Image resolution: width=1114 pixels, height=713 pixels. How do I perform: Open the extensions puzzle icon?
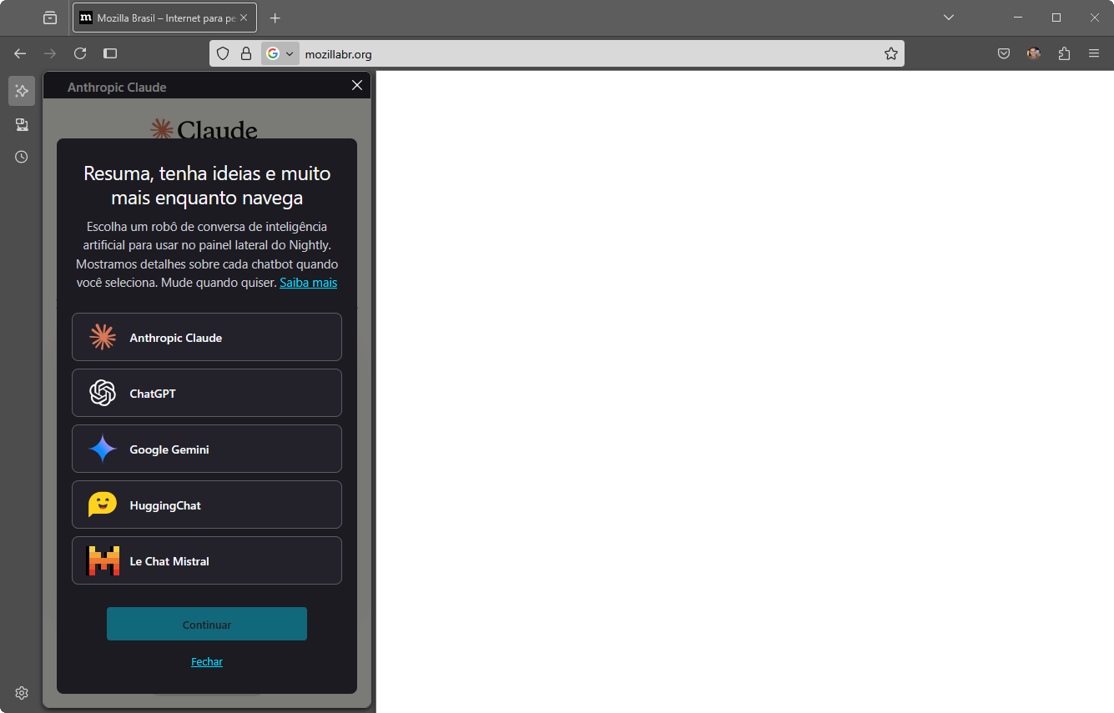(1064, 53)
